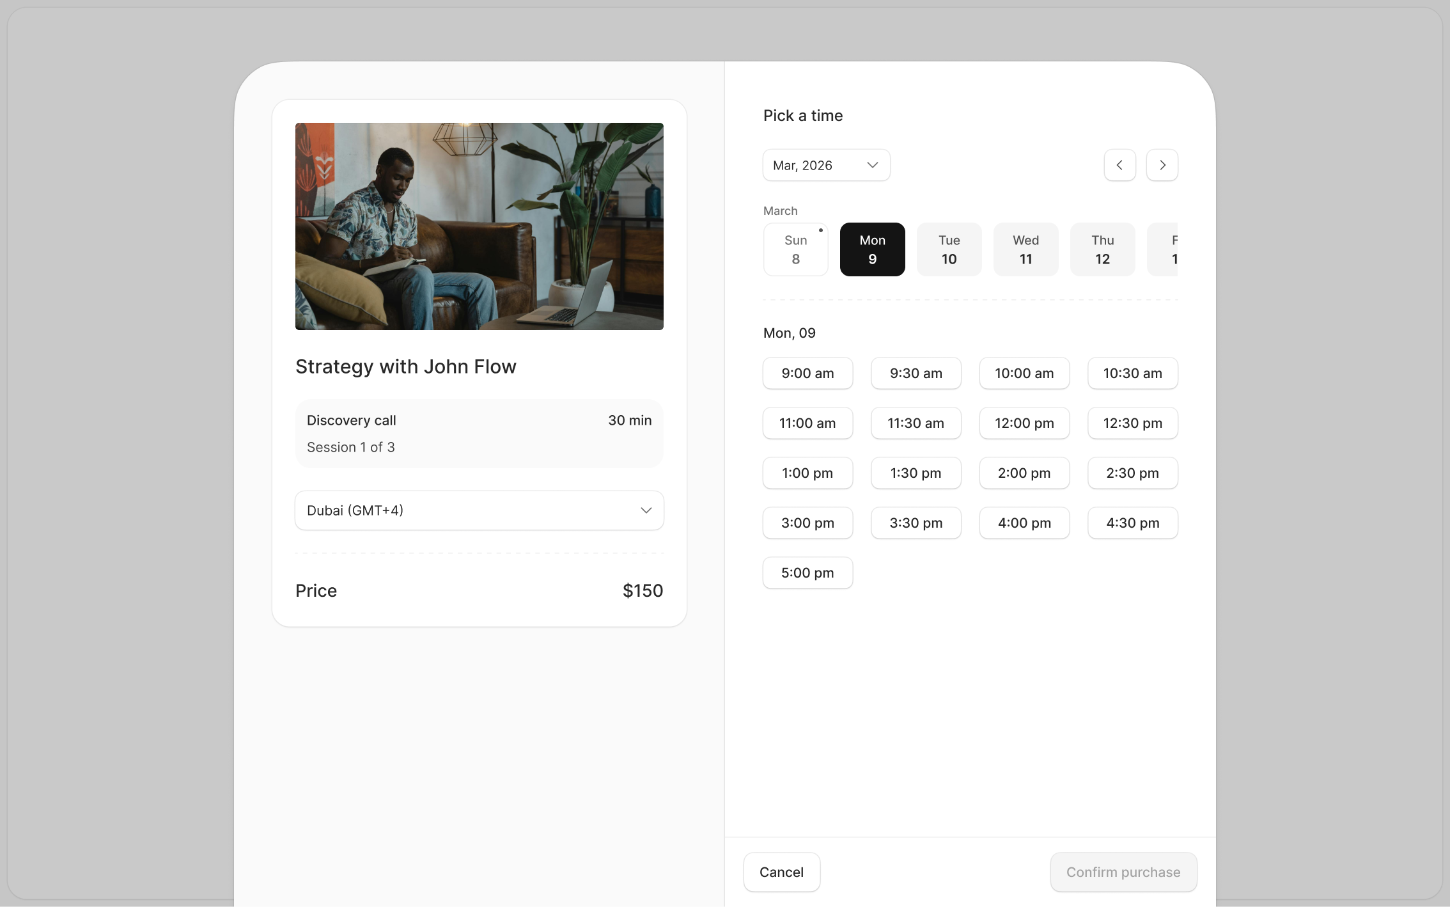The width and height of the screenshot is (1450, 907).
Task: Pick Thu 12 date
Action: click(1102, 249)
